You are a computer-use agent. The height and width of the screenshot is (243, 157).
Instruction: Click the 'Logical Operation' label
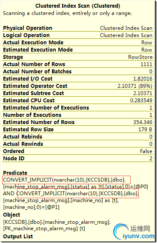click(26, 35)
